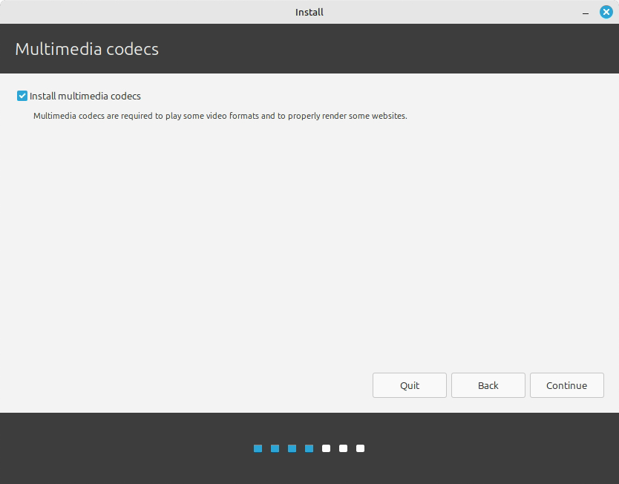The height and width of the screenshot is (484, 619).
Task: Go to previous step with Back
Action: 488,385
